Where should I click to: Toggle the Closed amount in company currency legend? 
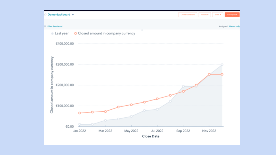(105, 33)
